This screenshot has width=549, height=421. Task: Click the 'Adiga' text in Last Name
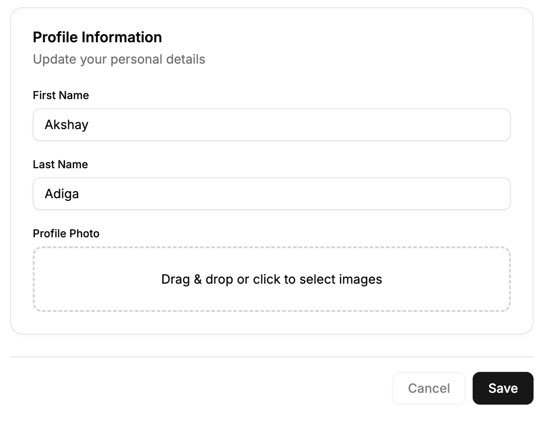tap(62, 194)
